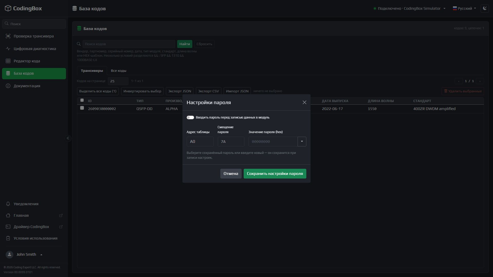Click the Документация info icon
The height and width of the screenshot is (277, 493).
pyautogui.click(x=8, y=86)
